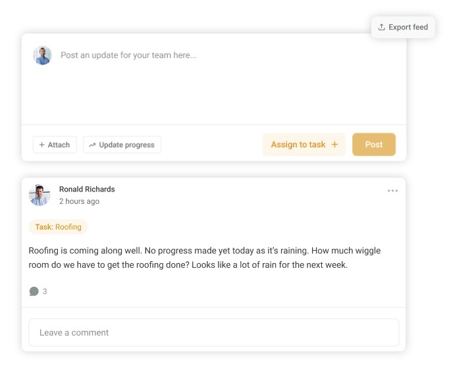Image resolution: width=449 pixels, height=377 pixels.
Task: Open the three-dot post options menu
Action: point(392,191)
